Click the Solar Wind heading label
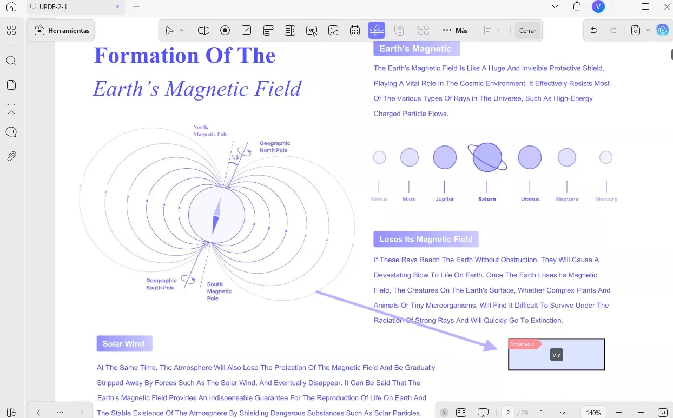The image size is (673, 418). click(124, 343)
